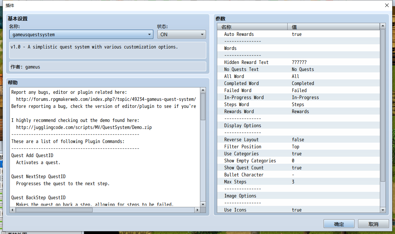395x234 pixels.
Task: Select the Max Steps parameter row
Action: (299, 182)
